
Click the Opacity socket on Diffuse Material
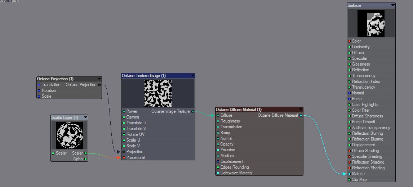[x=218, y=144]
